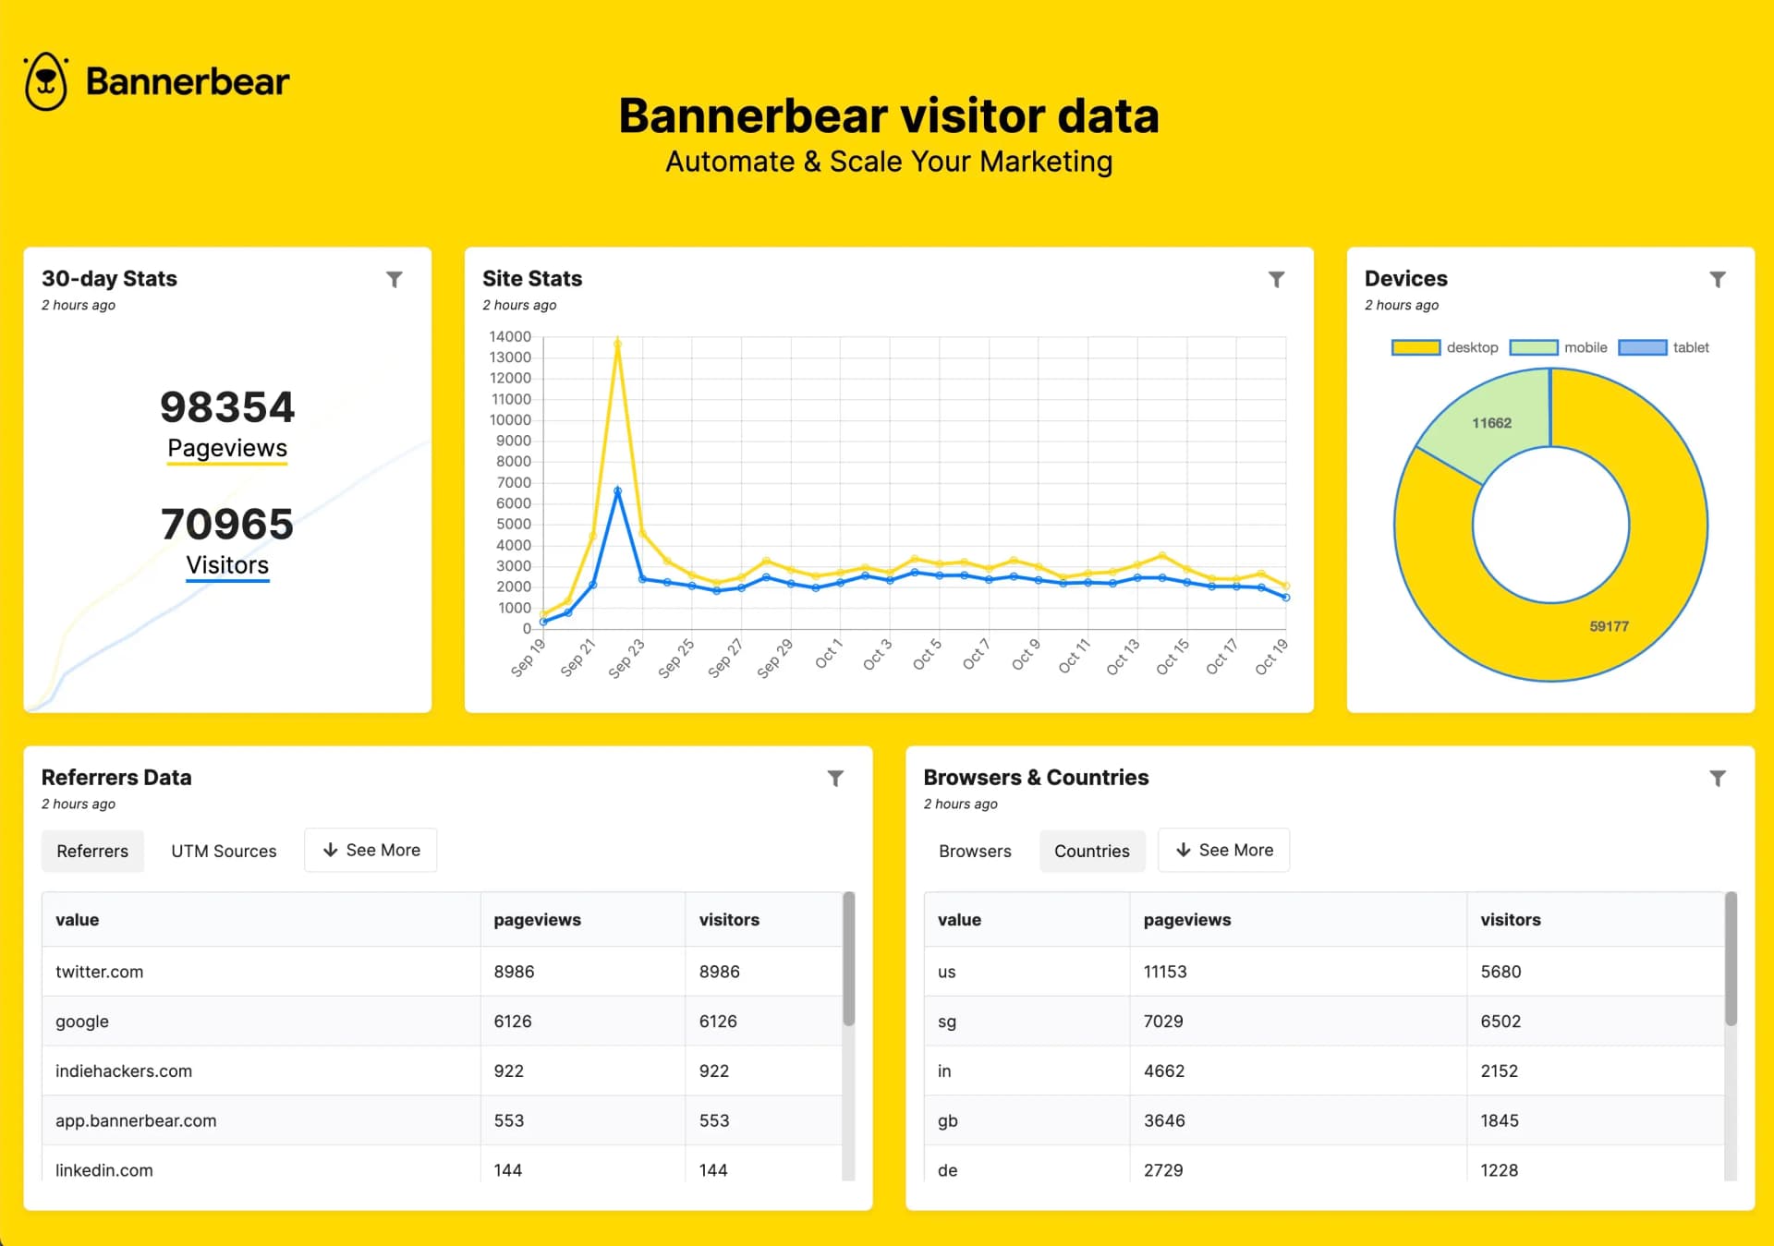Switch to the Browsers tab
1774x1246 pixels.
point(975,851)
